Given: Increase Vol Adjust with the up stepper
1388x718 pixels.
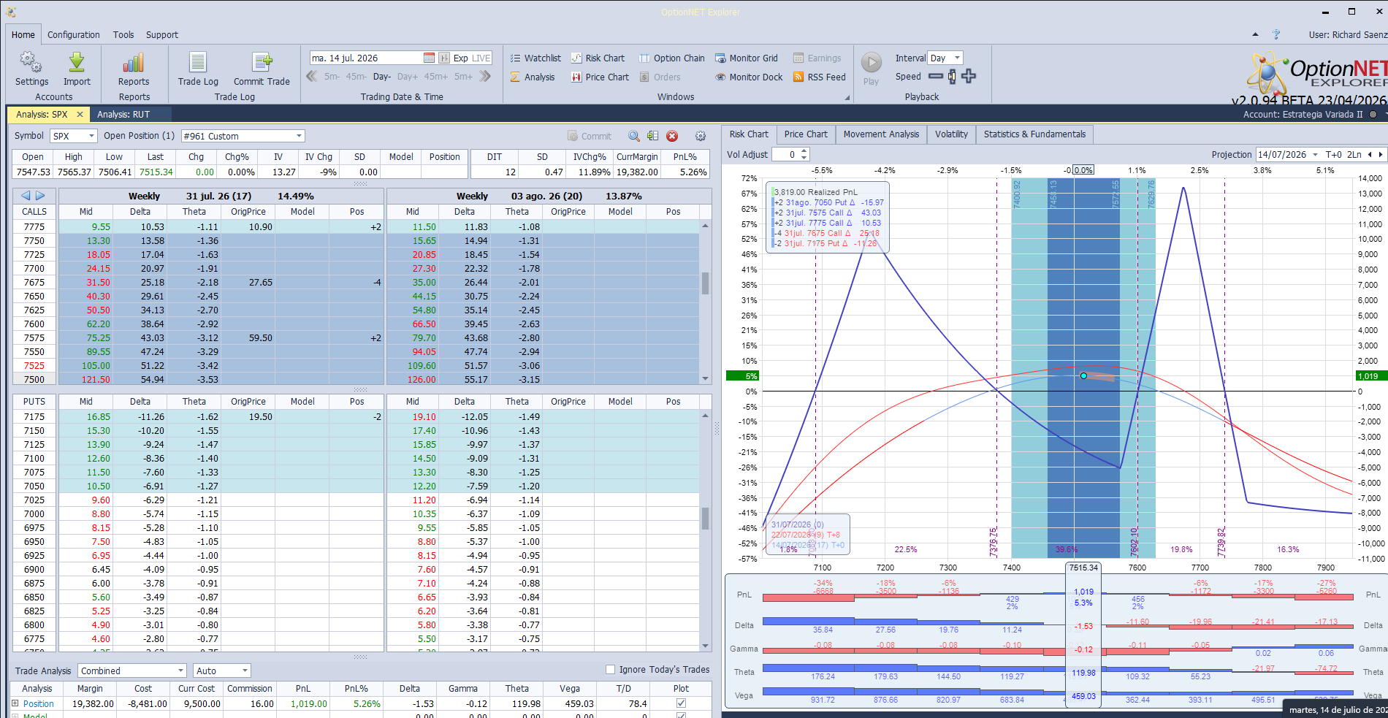Looking at the screenshot, I should 804,151.
